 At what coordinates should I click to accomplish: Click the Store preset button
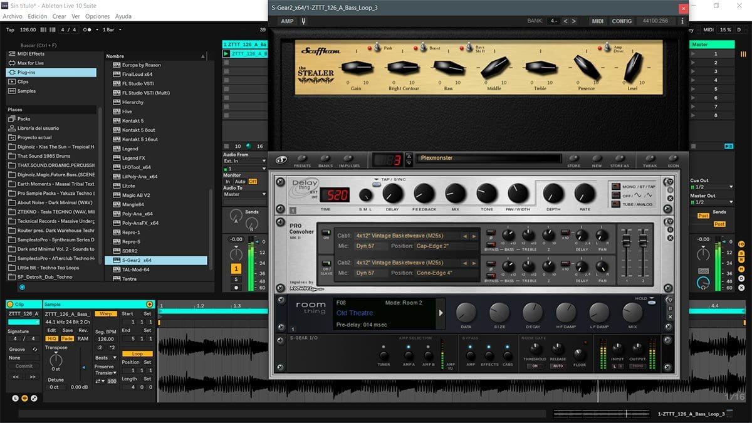click(573, 159)
